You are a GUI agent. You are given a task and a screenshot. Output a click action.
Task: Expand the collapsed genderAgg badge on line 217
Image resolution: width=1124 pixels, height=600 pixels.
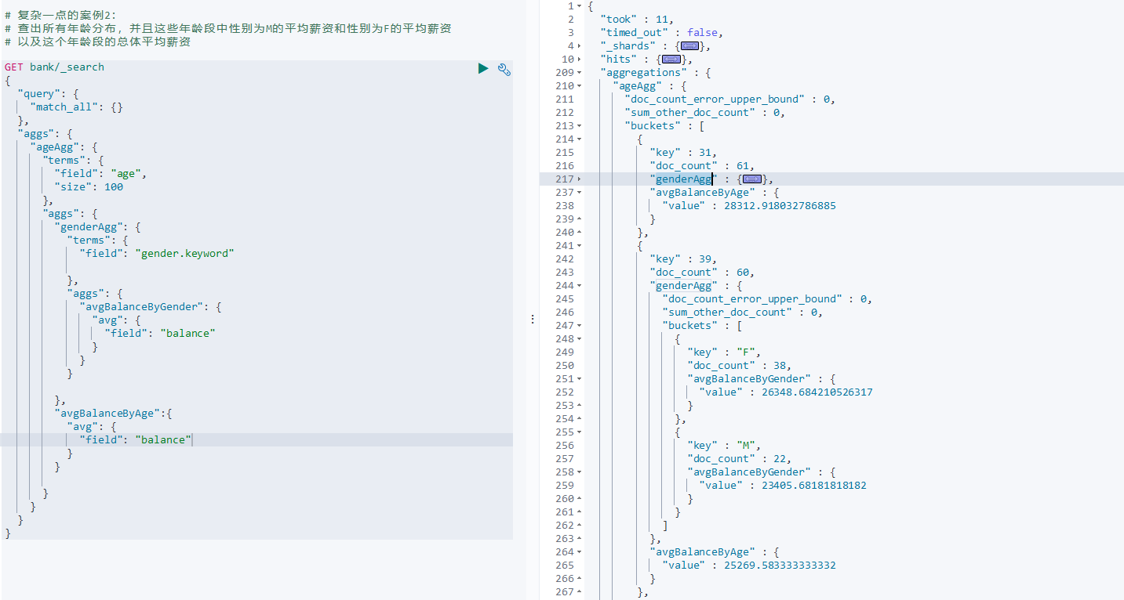pyautogui.click(x=752, y=179)
